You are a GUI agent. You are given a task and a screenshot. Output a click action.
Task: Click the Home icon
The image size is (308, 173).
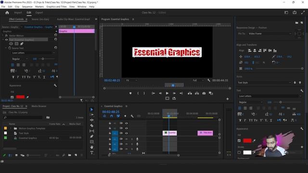click(x=7, y=12)
